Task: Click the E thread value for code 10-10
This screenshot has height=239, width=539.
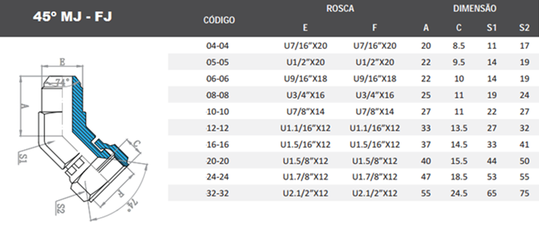Action: coord(305,111)
